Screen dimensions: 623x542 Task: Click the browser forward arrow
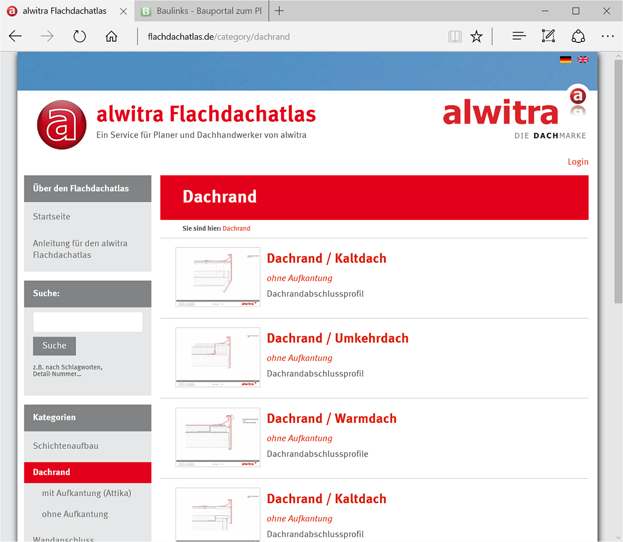pos(47,36)
